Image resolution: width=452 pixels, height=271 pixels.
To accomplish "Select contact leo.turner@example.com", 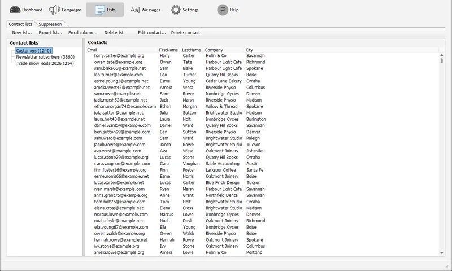I will (119, 75).
